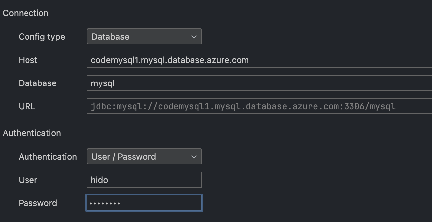Click the divider line after Authentication heading
Viewport: 432px width, 222px height.
click(x=248, y=133)
